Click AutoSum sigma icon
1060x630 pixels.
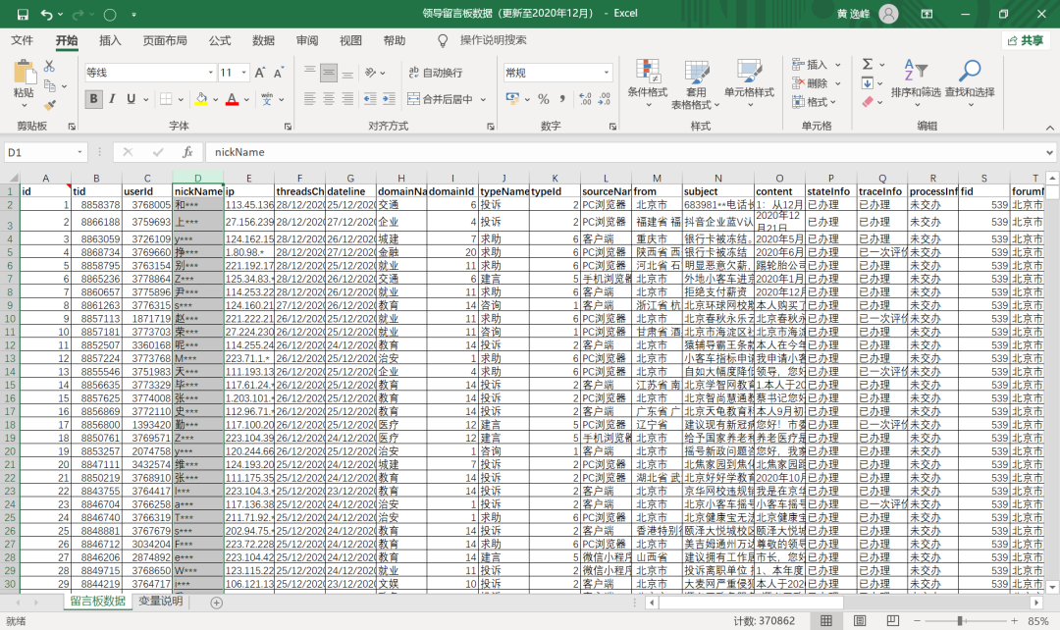[868, 64]
